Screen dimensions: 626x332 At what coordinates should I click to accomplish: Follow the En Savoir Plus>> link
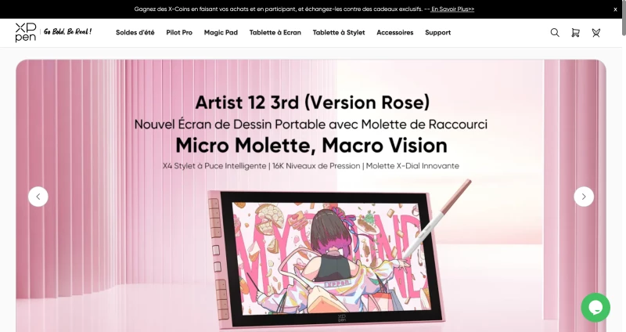click(453, 9)
